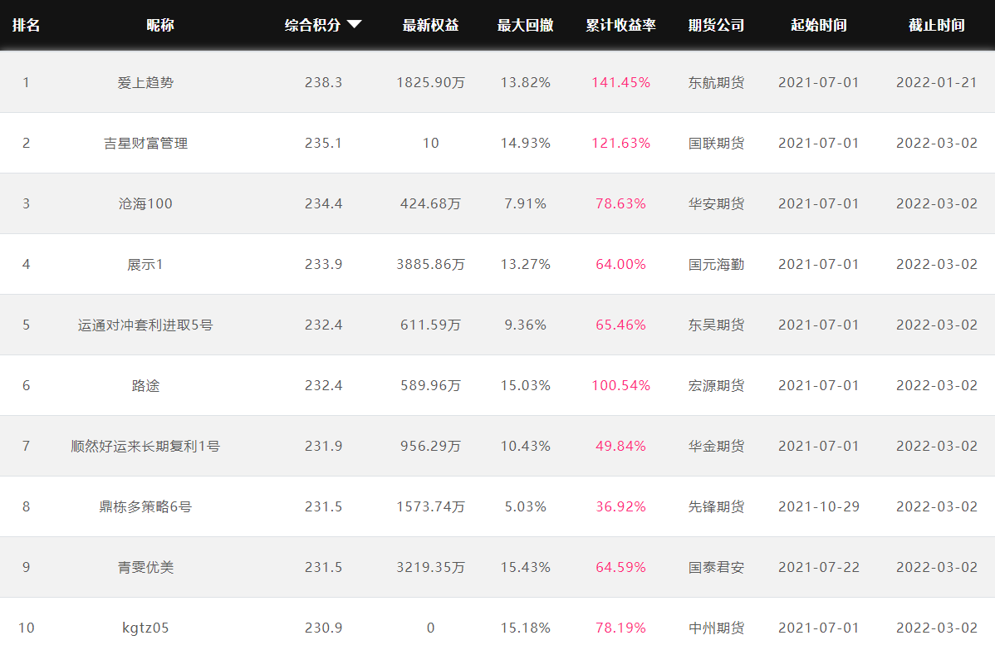Select the score 235.1

[324, 144]
